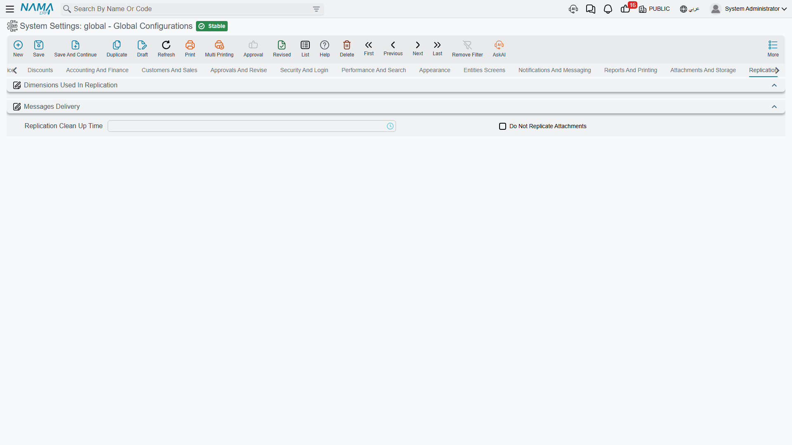Open the List view
The height and width of the screenshot is (445, 792).
[x=305, y=49]
